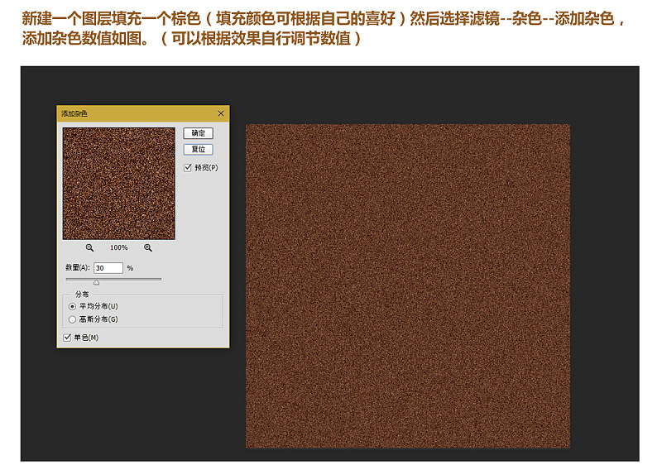The image size is (662, 465).
Task: Toggle the 预览(P) preview checkbox
Action: click(188, 167)
